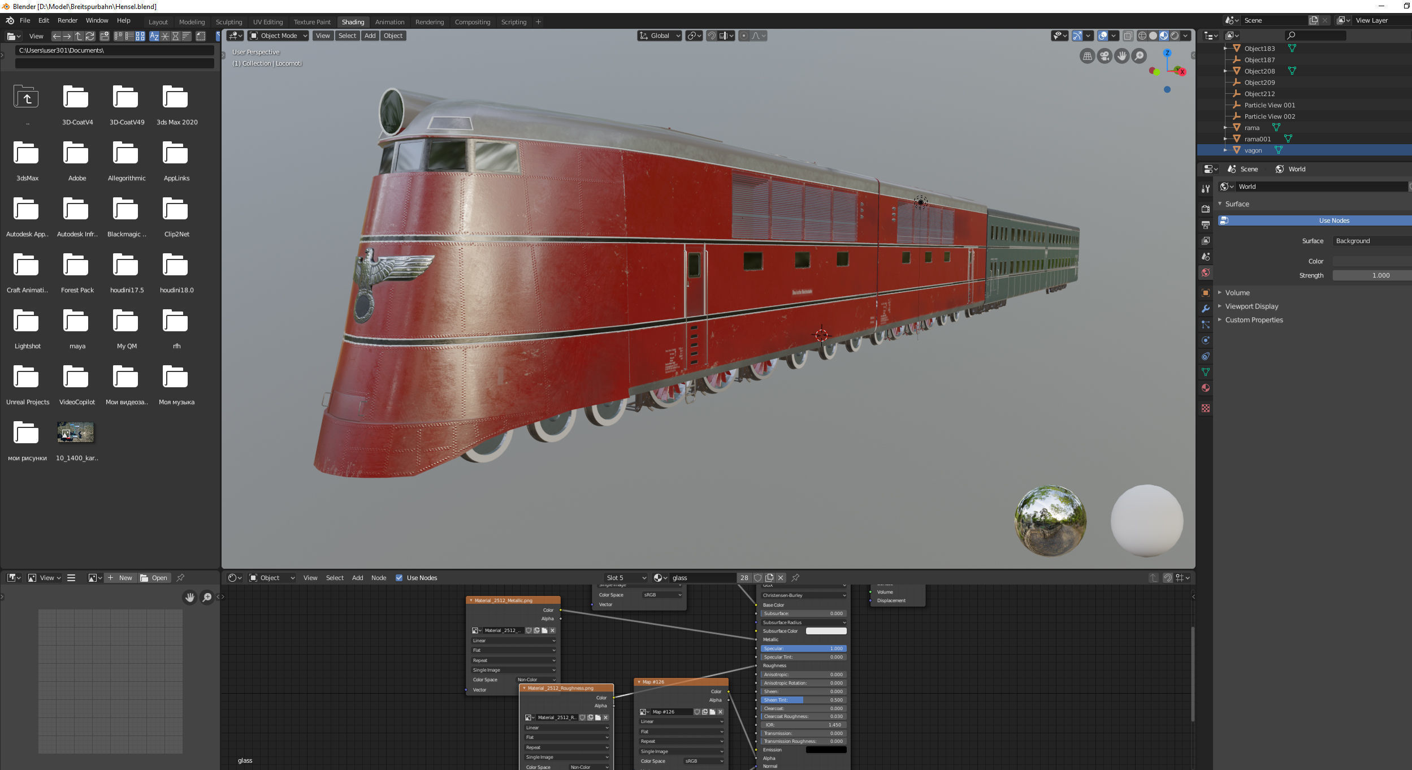Uncheck Use Nodes in node editor
Screen dimensions: 1412x770
399,578
